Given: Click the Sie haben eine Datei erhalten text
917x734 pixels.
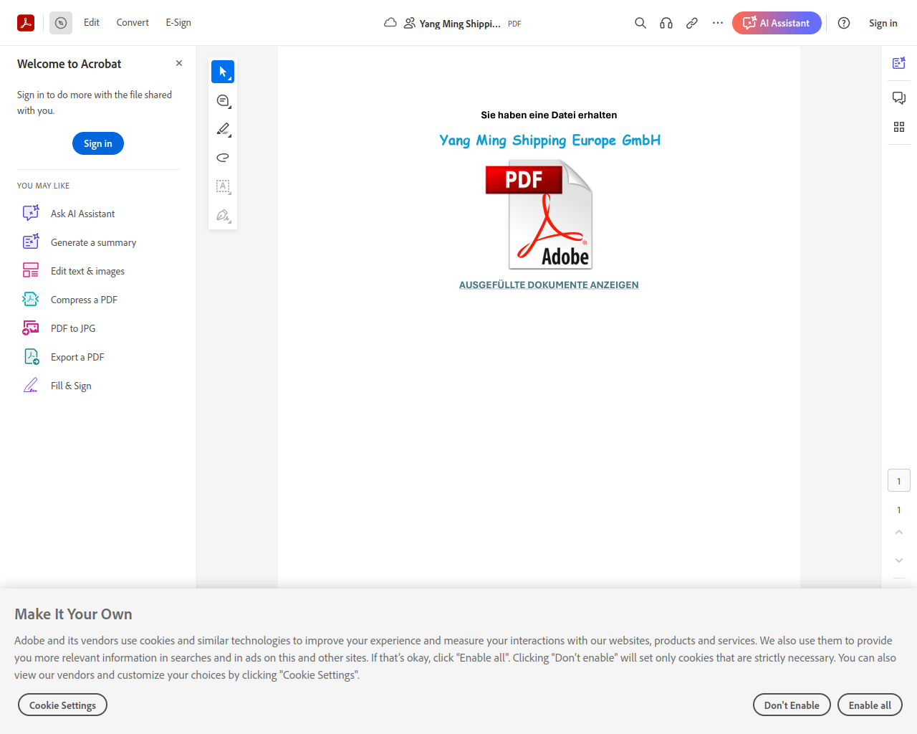Looking at the screenshot, I should coord(549,115).
